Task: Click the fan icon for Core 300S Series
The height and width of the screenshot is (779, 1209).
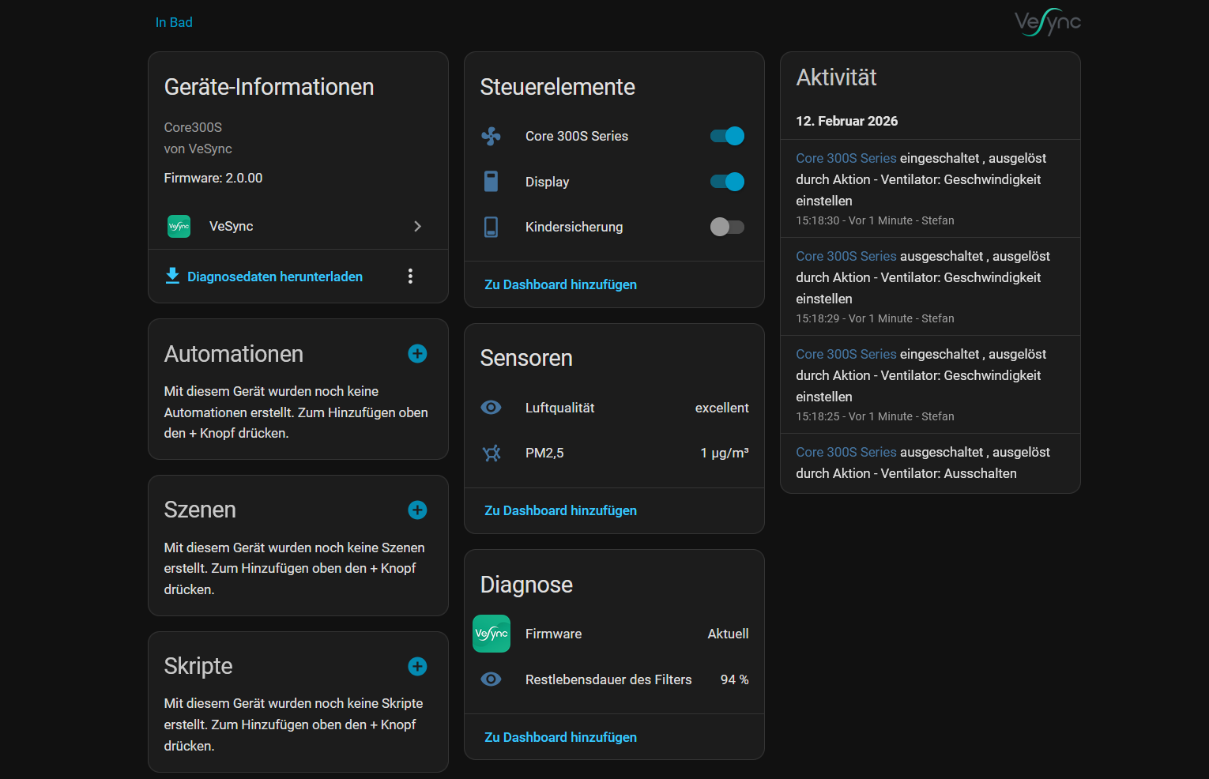Action: [x=491, y=136]
